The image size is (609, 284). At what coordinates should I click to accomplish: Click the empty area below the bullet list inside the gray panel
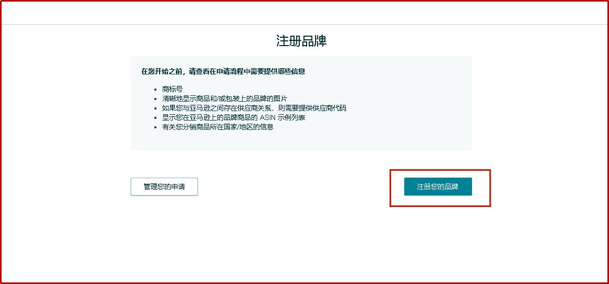pos(301,140)
